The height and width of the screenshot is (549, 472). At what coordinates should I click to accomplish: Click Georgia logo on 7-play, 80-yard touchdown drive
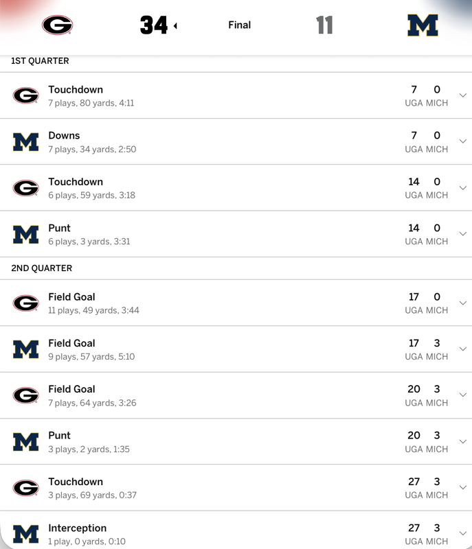point(26,95)
